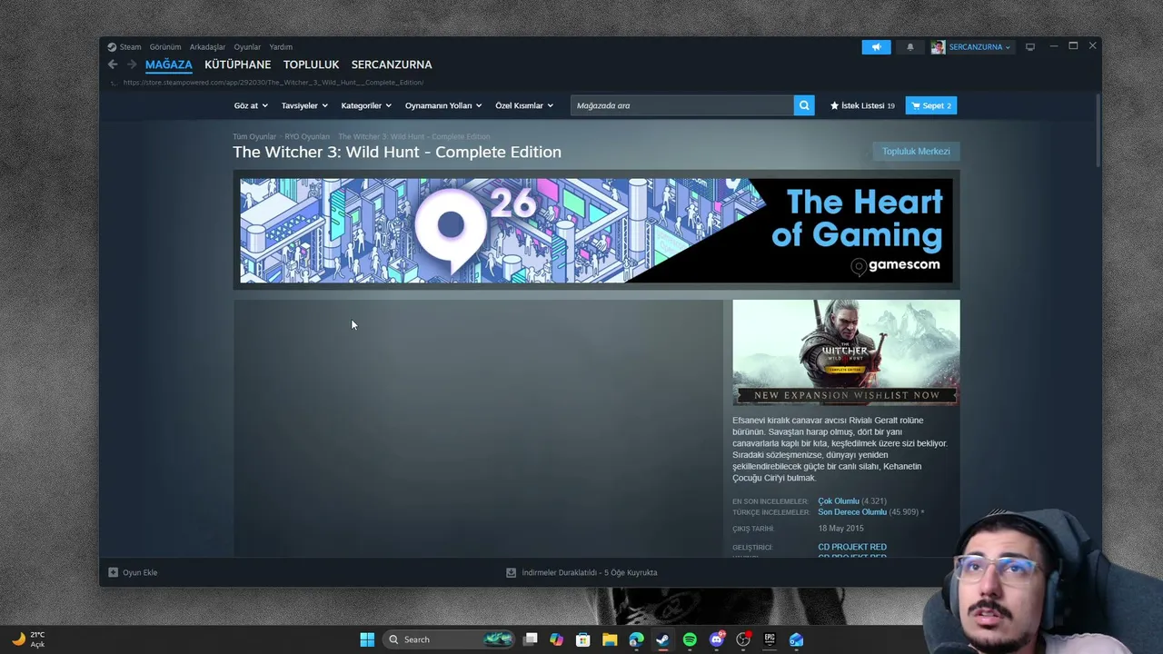The height and width of the screenshot is (654, 1163).
Task: Expand the Göz at dropdown
Action: coord(251,105)
